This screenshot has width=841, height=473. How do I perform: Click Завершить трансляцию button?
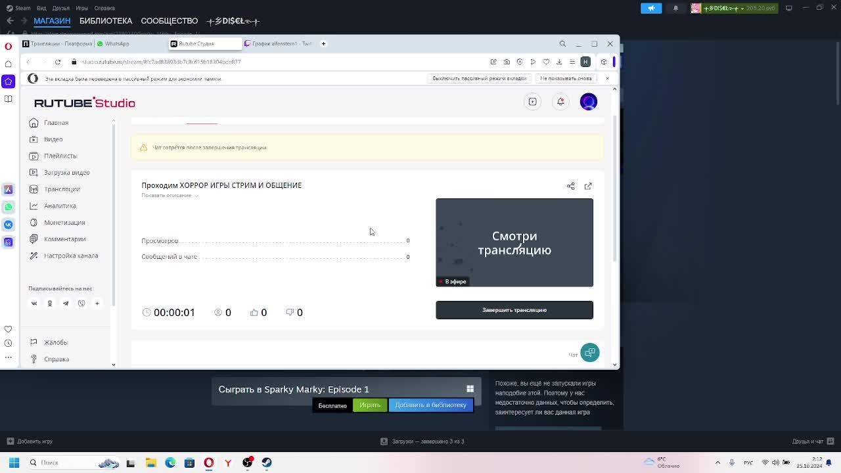[514, 310]
